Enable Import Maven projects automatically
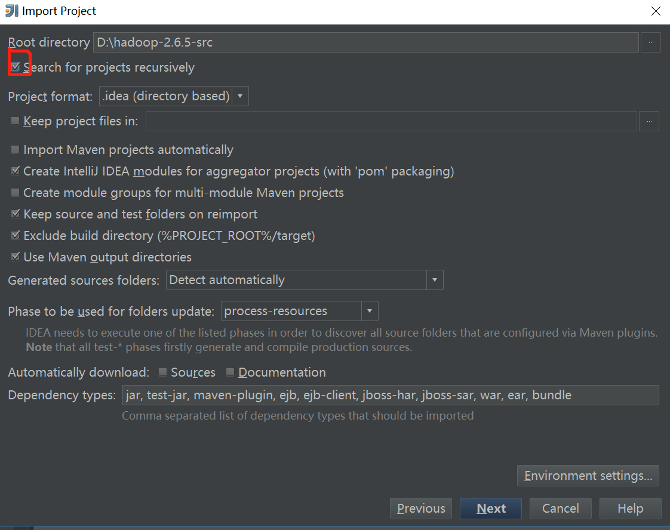The image size is (670, 530). point(15,149)
